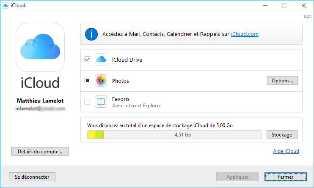Open the Aide iCloud link

pos(286,151)
